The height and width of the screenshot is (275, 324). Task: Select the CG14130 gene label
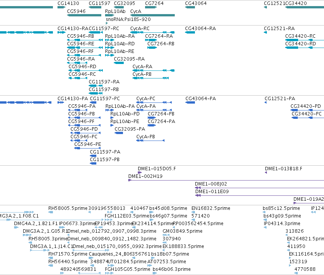[x=68, y=3]
